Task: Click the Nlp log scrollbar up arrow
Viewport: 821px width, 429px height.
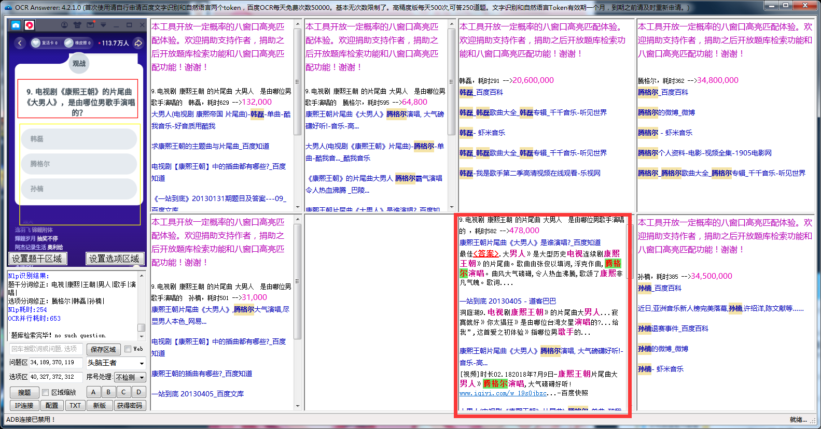Action: pos(141,275)
